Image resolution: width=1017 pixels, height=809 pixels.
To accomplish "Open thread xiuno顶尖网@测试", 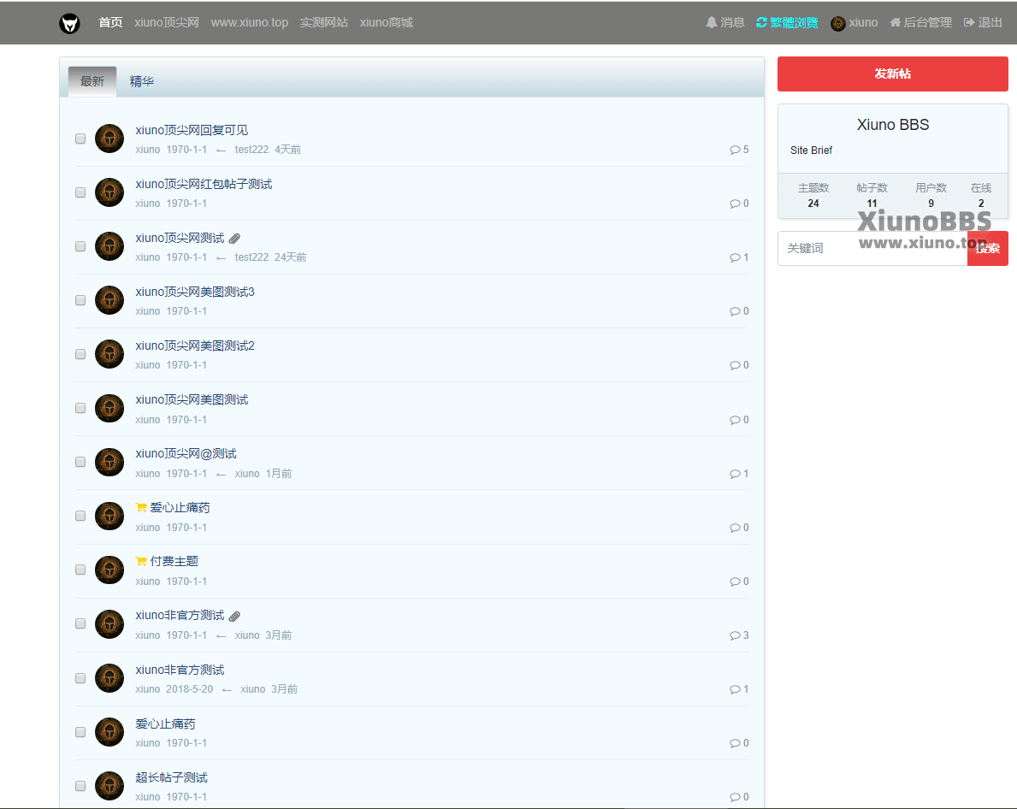I will tap(186, 454).
